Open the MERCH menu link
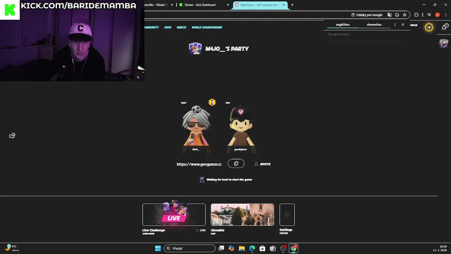451x254 pixels. (x=181, y=27)
